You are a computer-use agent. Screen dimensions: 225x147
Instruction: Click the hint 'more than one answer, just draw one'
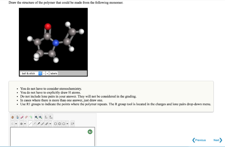(61, 100)
